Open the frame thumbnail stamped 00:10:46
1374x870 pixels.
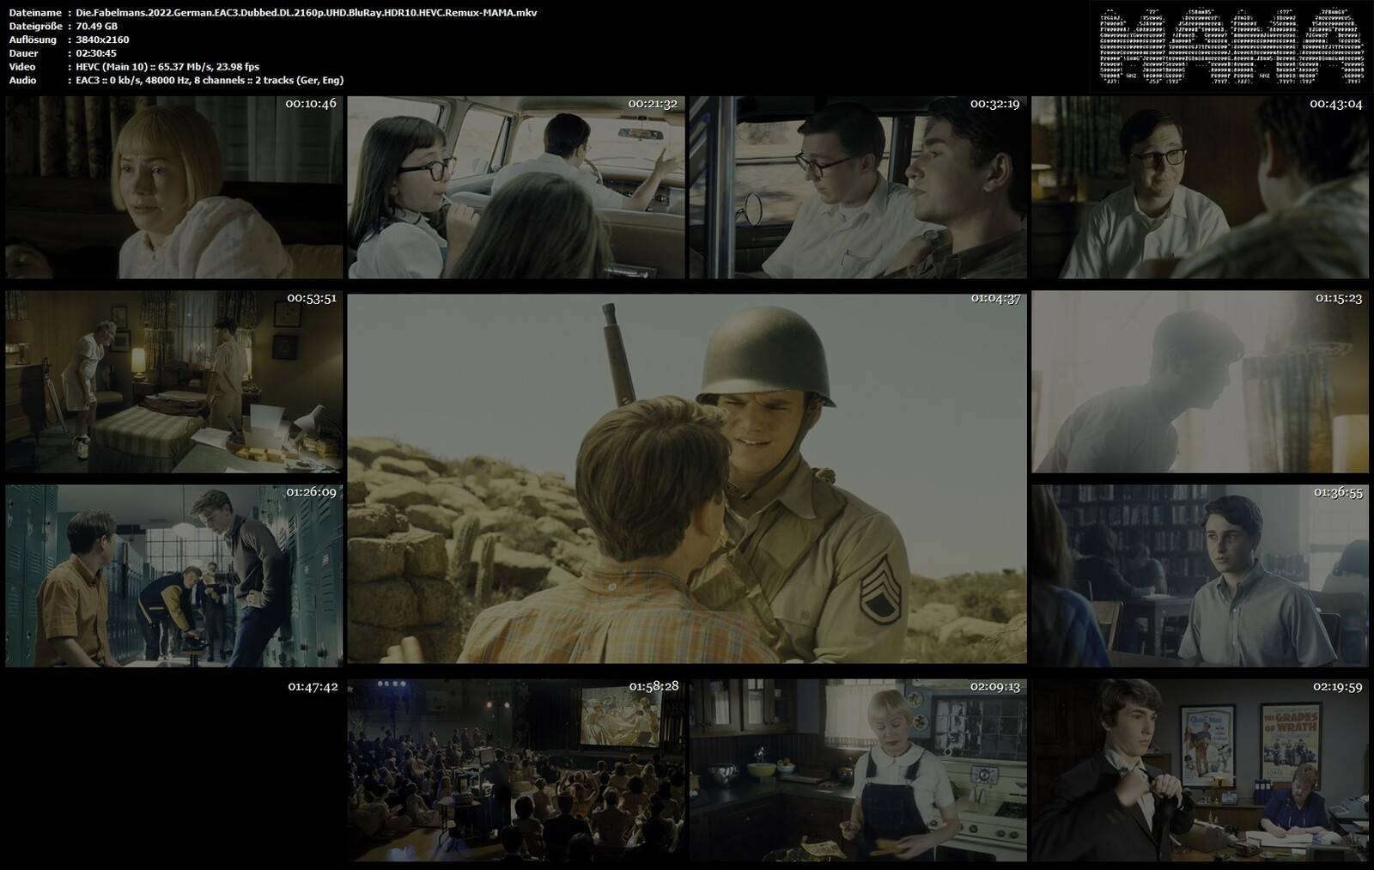pos(173,187)
